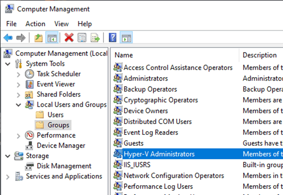This screenshot has width=283, height=195.
Task: Click the Guests group icon
Action: pos(118,143)
